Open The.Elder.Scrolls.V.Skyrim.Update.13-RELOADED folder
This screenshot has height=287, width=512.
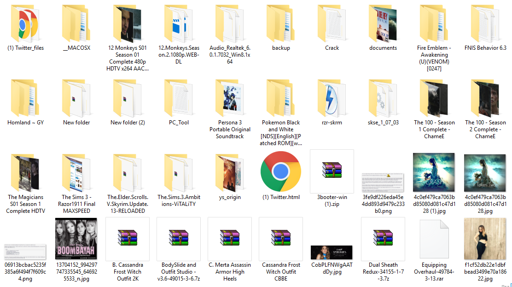(x=128, y=173)
